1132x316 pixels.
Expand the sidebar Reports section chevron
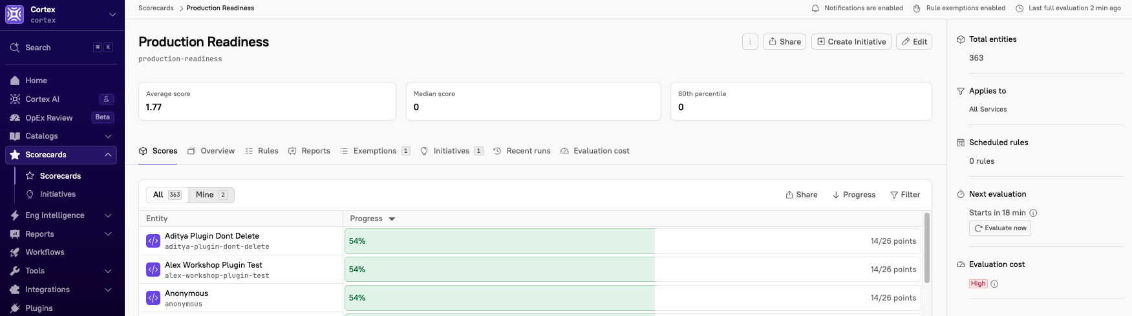[x=108, y=234]
